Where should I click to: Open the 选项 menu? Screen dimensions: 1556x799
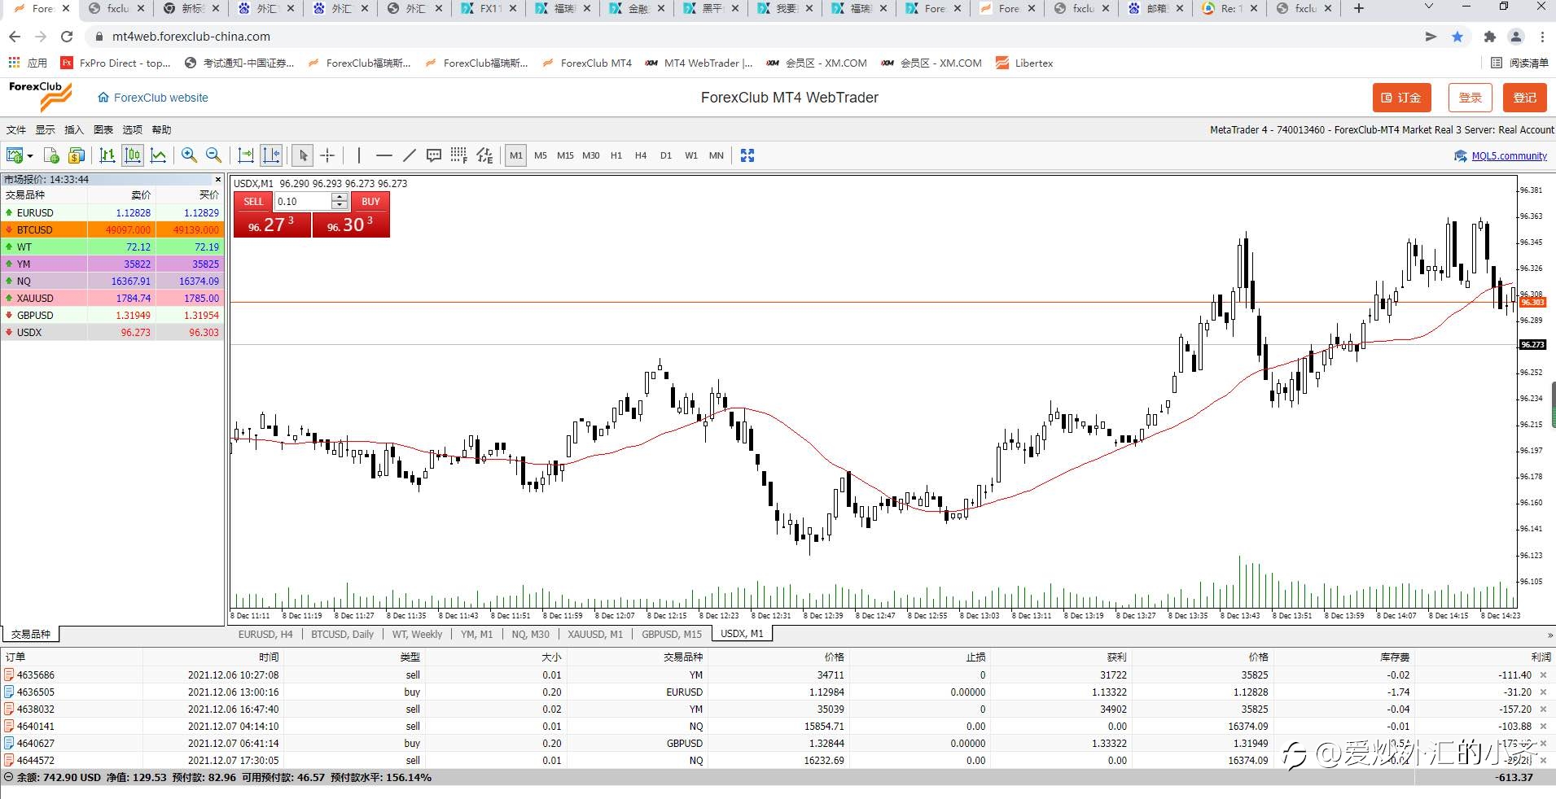point(132,130)
